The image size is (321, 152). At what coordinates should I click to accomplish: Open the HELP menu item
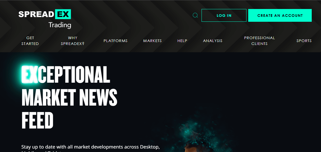coord(182,41)
